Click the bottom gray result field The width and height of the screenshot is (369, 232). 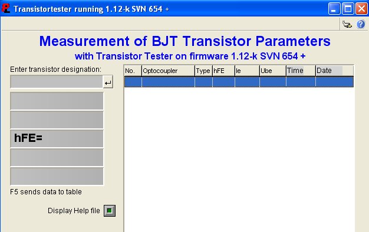(x=57, y=176)
